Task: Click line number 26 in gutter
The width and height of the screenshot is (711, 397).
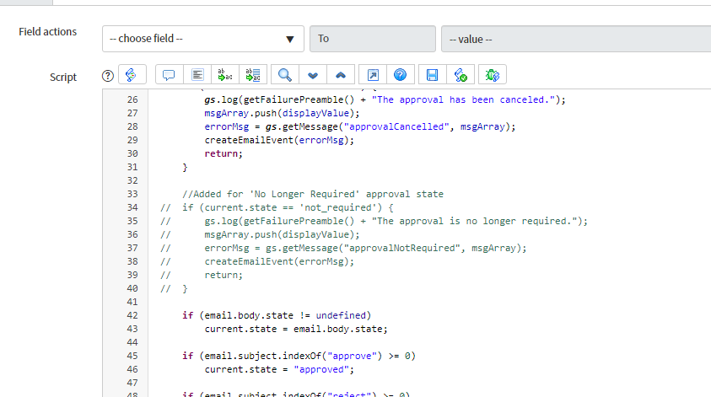Action: (132, 99)
